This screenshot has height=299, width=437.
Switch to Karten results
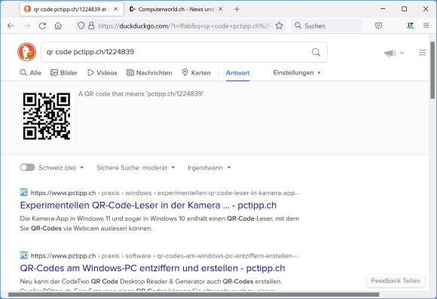coord(196,73)
